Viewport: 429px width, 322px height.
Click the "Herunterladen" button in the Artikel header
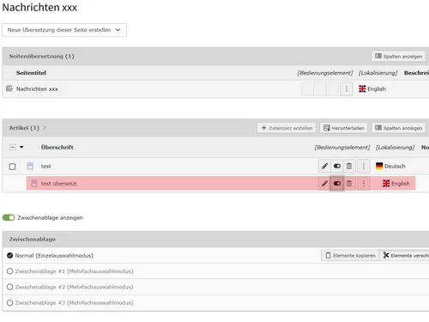coord(344,128)
